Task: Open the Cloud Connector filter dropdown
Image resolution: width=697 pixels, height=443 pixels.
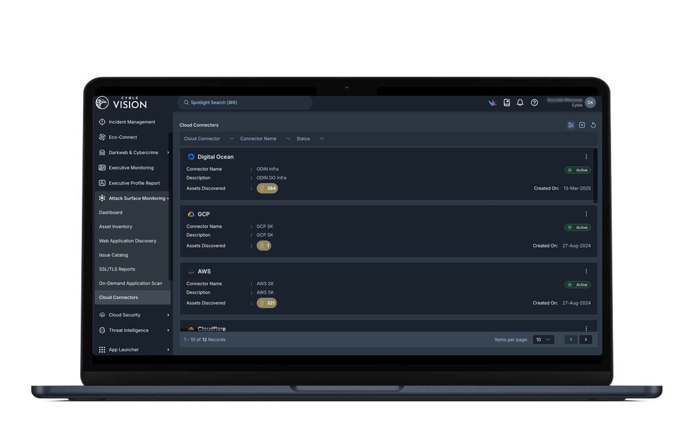Action: [x=209, y=139]
